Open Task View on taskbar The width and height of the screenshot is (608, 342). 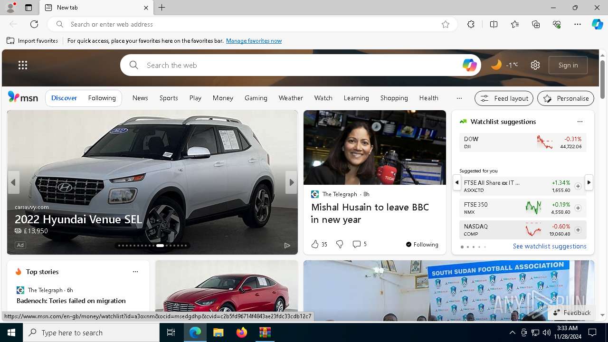(x=171, y=332)
